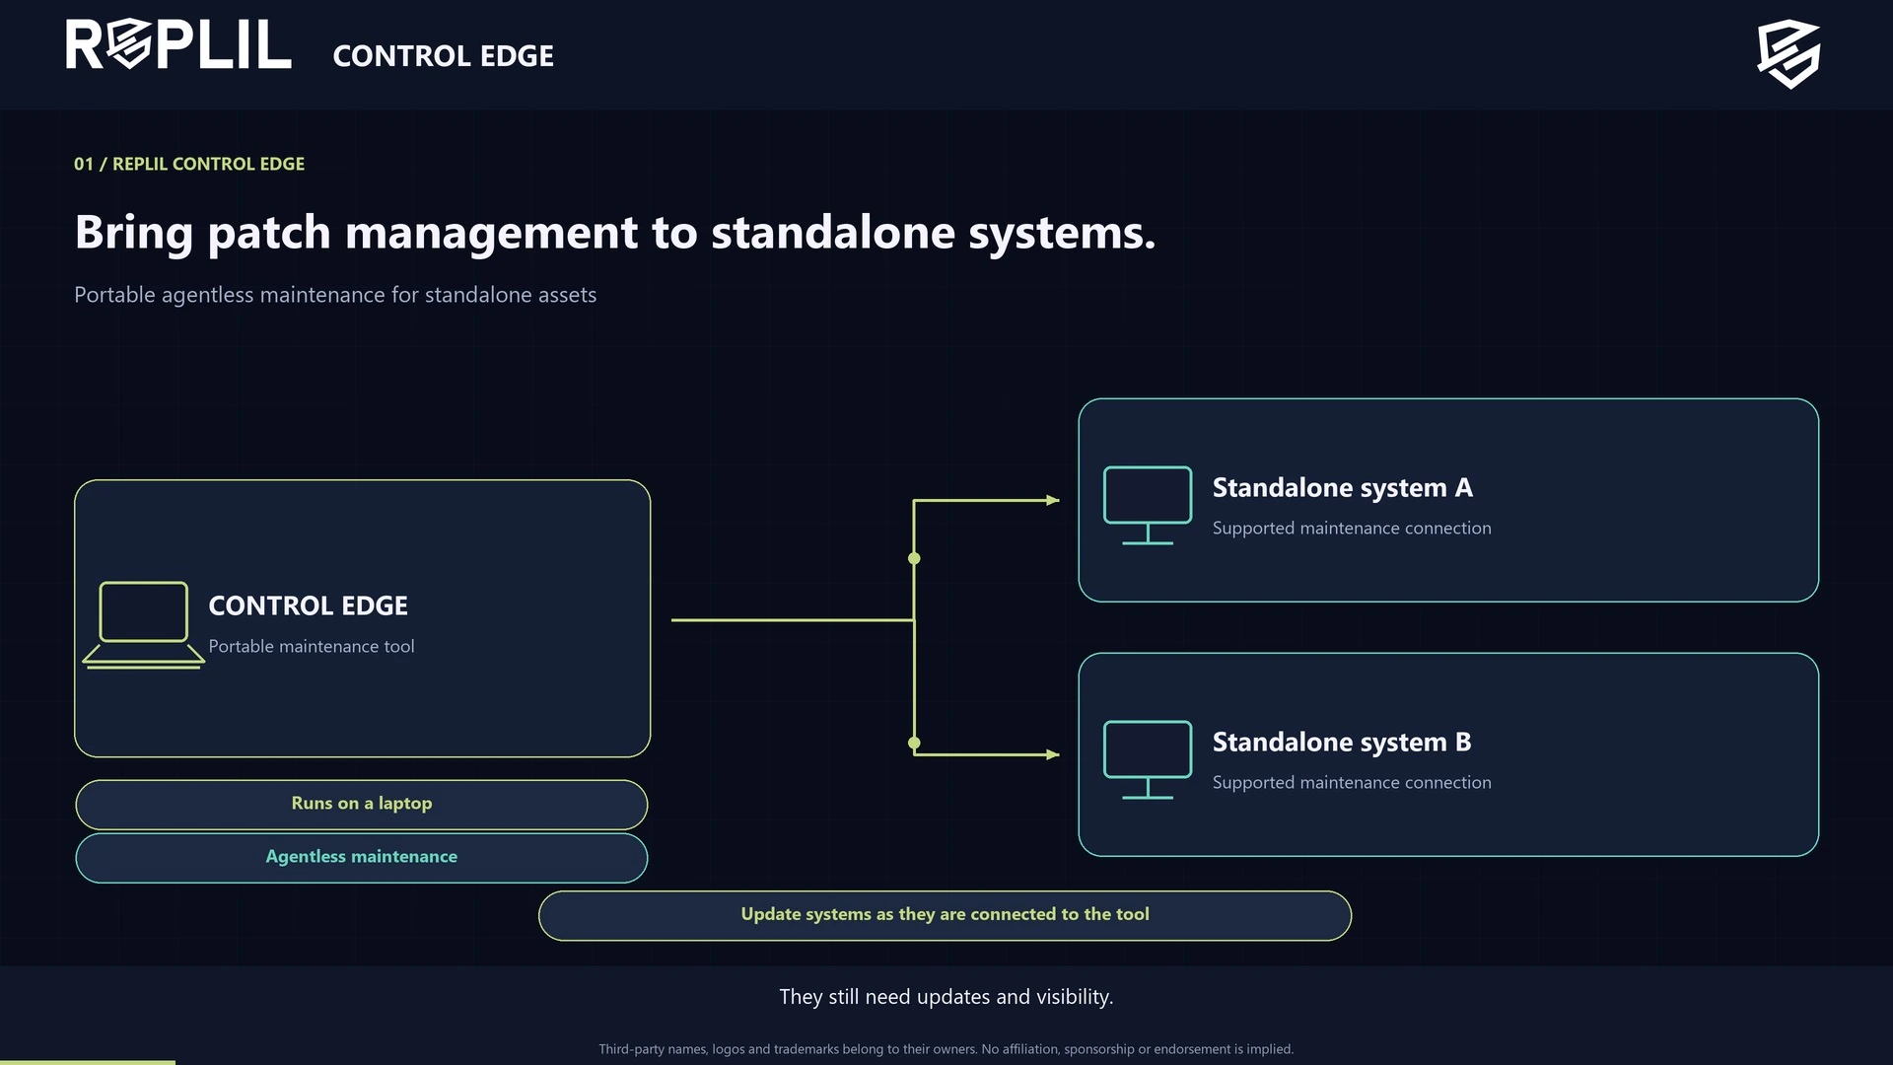The image size is (1893, 1065).
Task: Click the caption "They still need updates and visibility."
Action: [946, 997]
